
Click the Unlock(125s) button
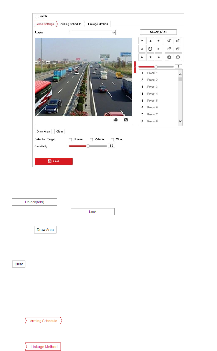pyautogui.click(x=158, y=32)
